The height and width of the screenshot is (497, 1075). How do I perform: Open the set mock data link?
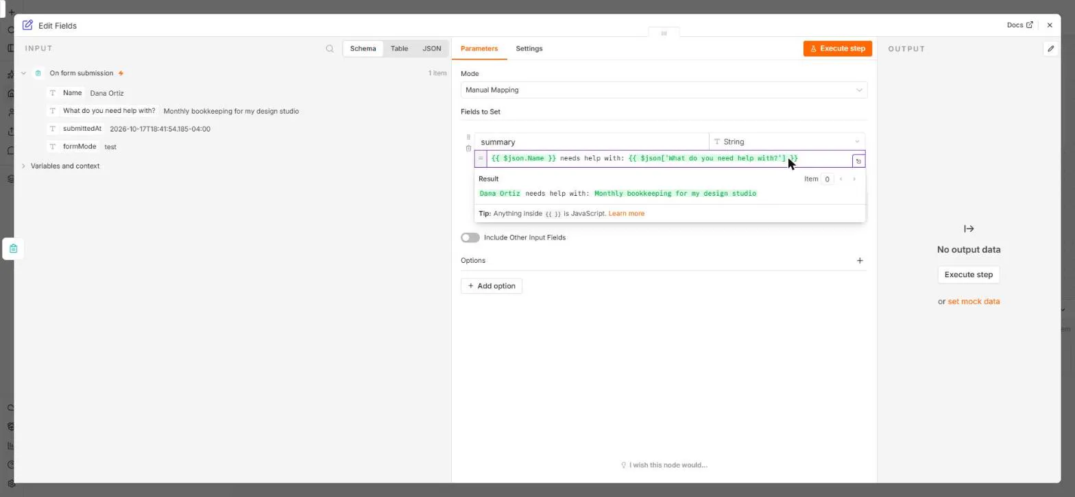pyautogui.click(x=974, y=301)
